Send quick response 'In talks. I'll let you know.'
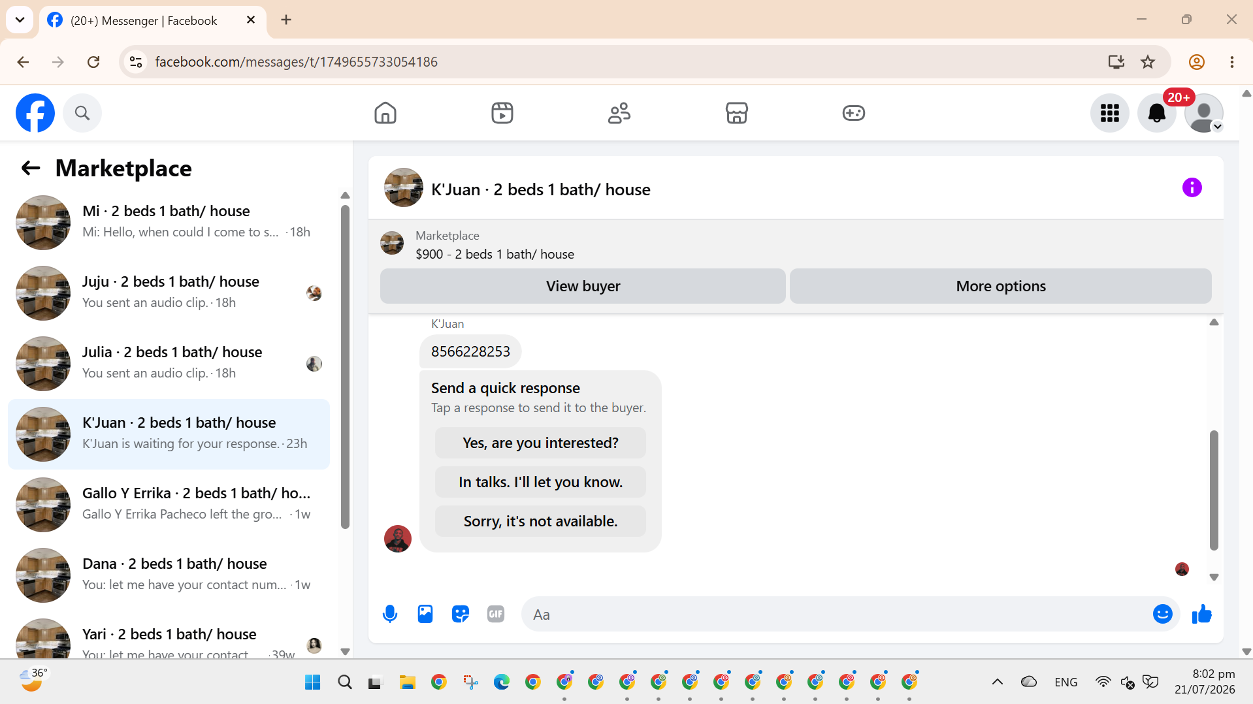1253x704 pixels. 540,482
